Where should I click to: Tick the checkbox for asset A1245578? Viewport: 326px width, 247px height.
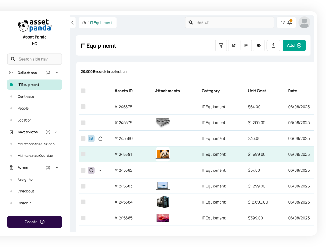[83, 107]
